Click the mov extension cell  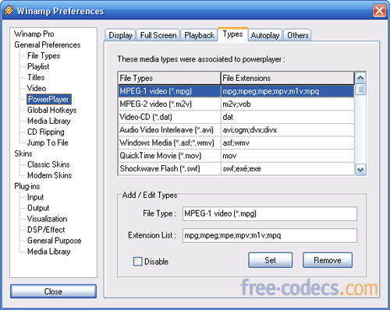tap(287, 156)
